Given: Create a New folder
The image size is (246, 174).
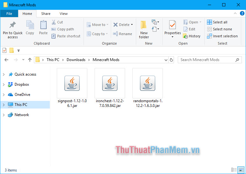Looking at the screenshot, I should (144, 29).
